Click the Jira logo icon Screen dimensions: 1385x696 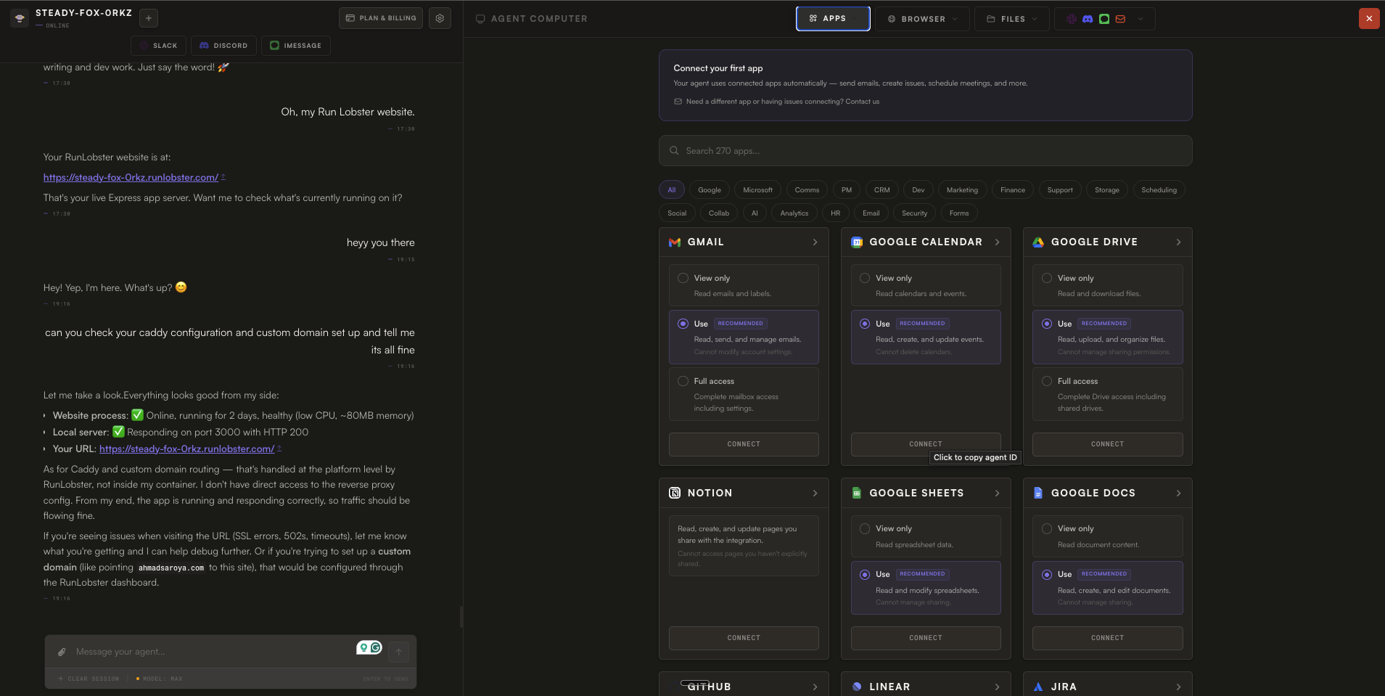(1038, 687)
